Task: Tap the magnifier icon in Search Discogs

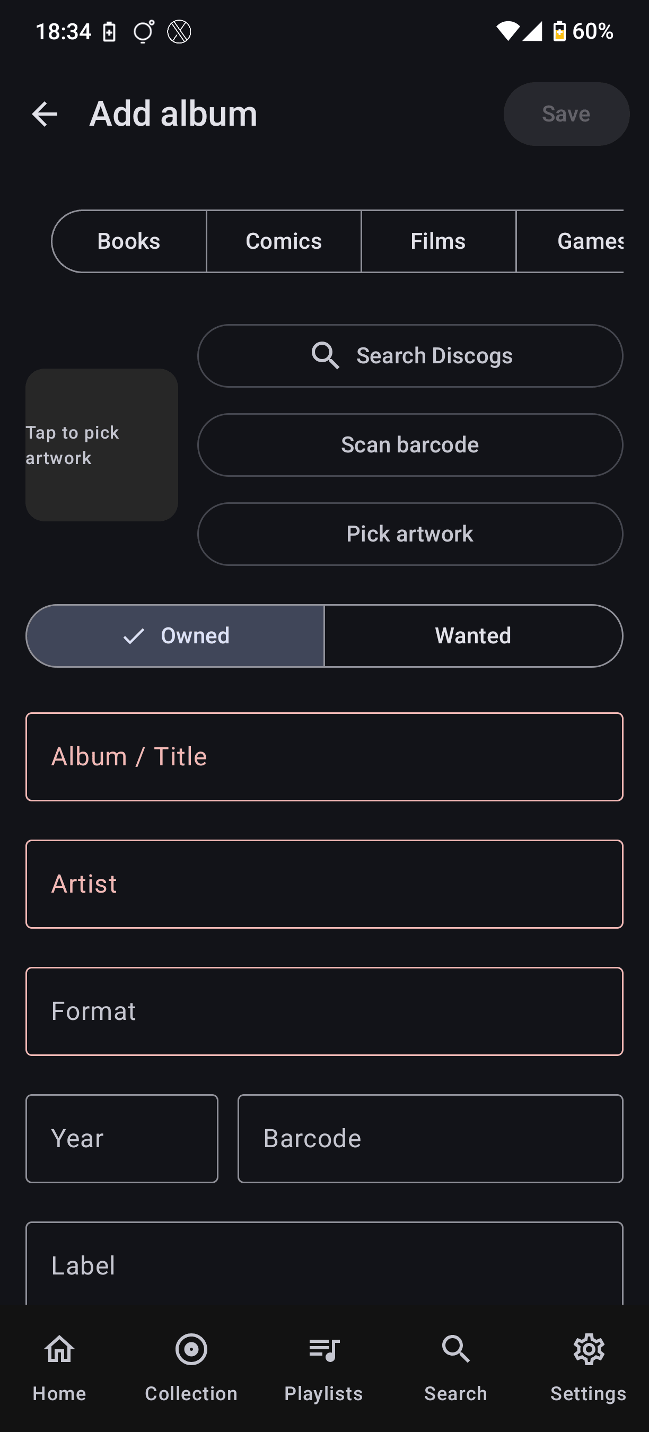Action: 326,356
